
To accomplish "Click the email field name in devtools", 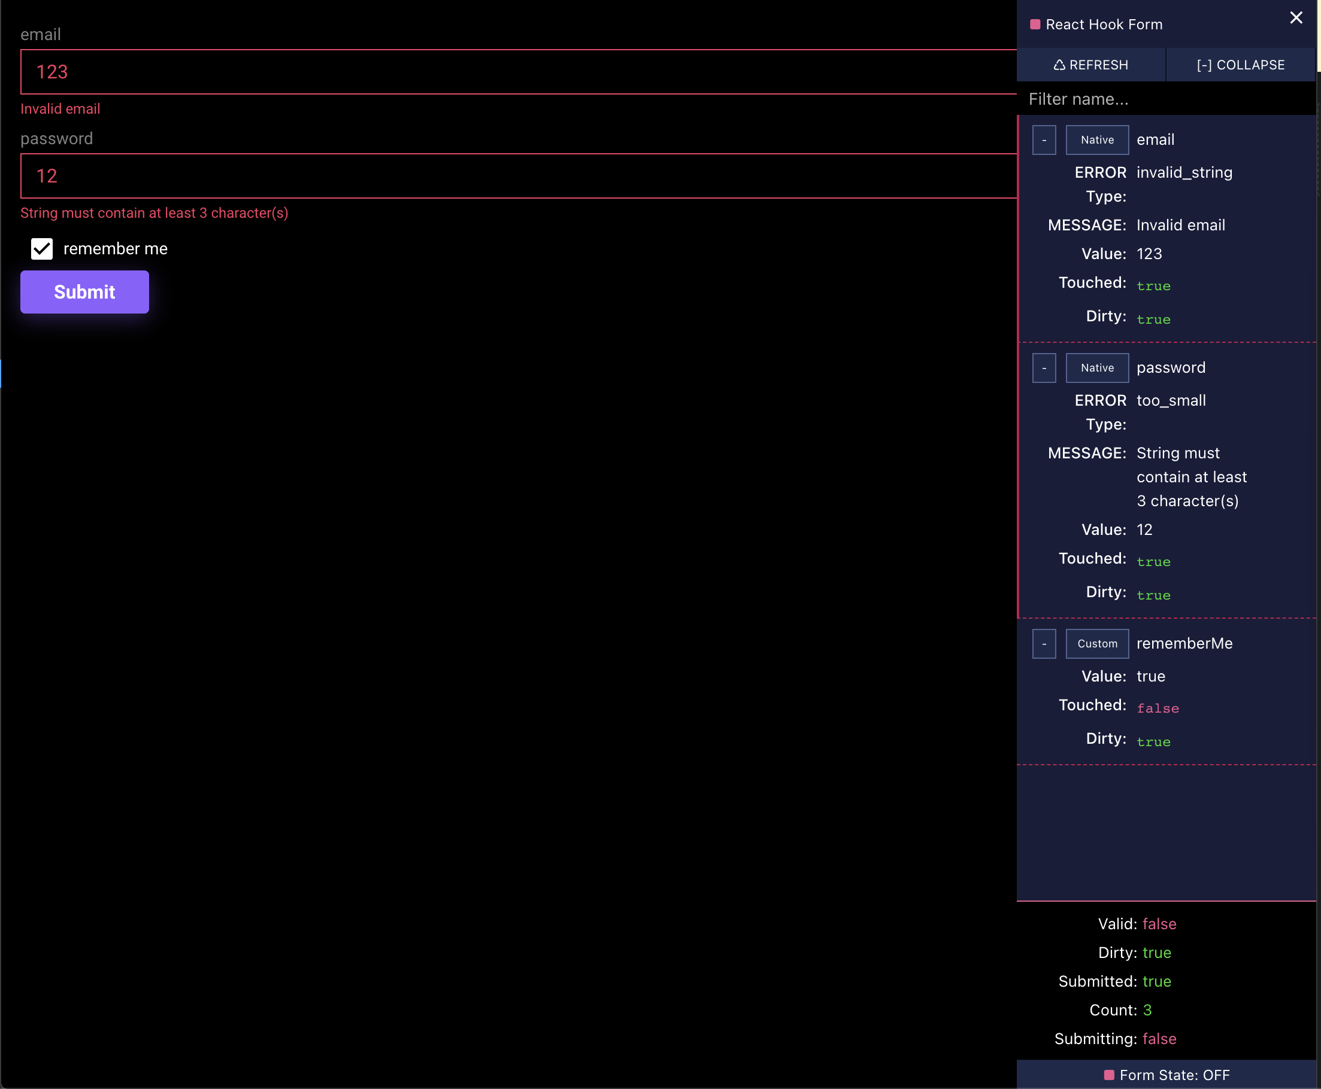I will 1155,140.
